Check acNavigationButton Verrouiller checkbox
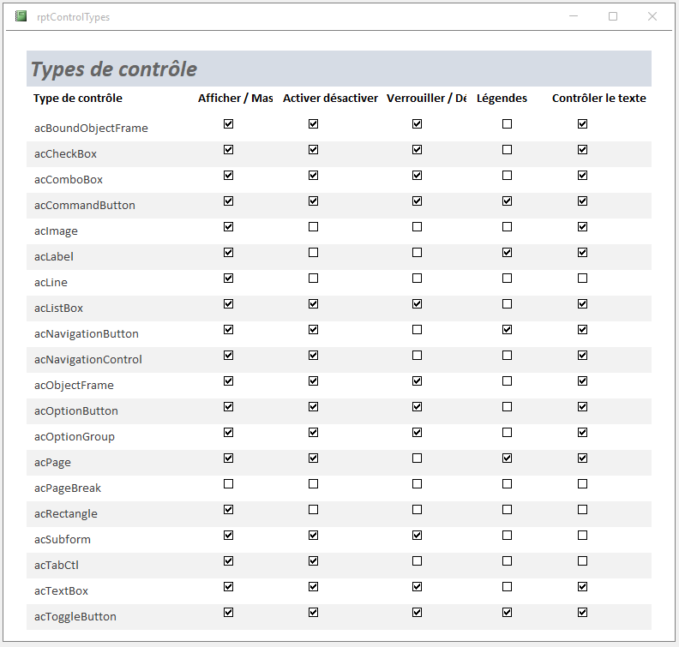 point(417,330)
